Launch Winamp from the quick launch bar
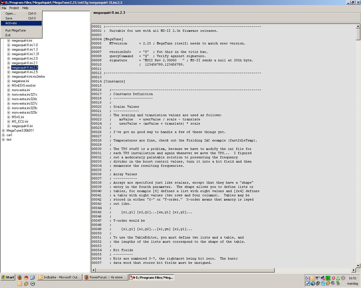Image resolution: width=361 pixels, height=288 pixels. click(26, 284)
